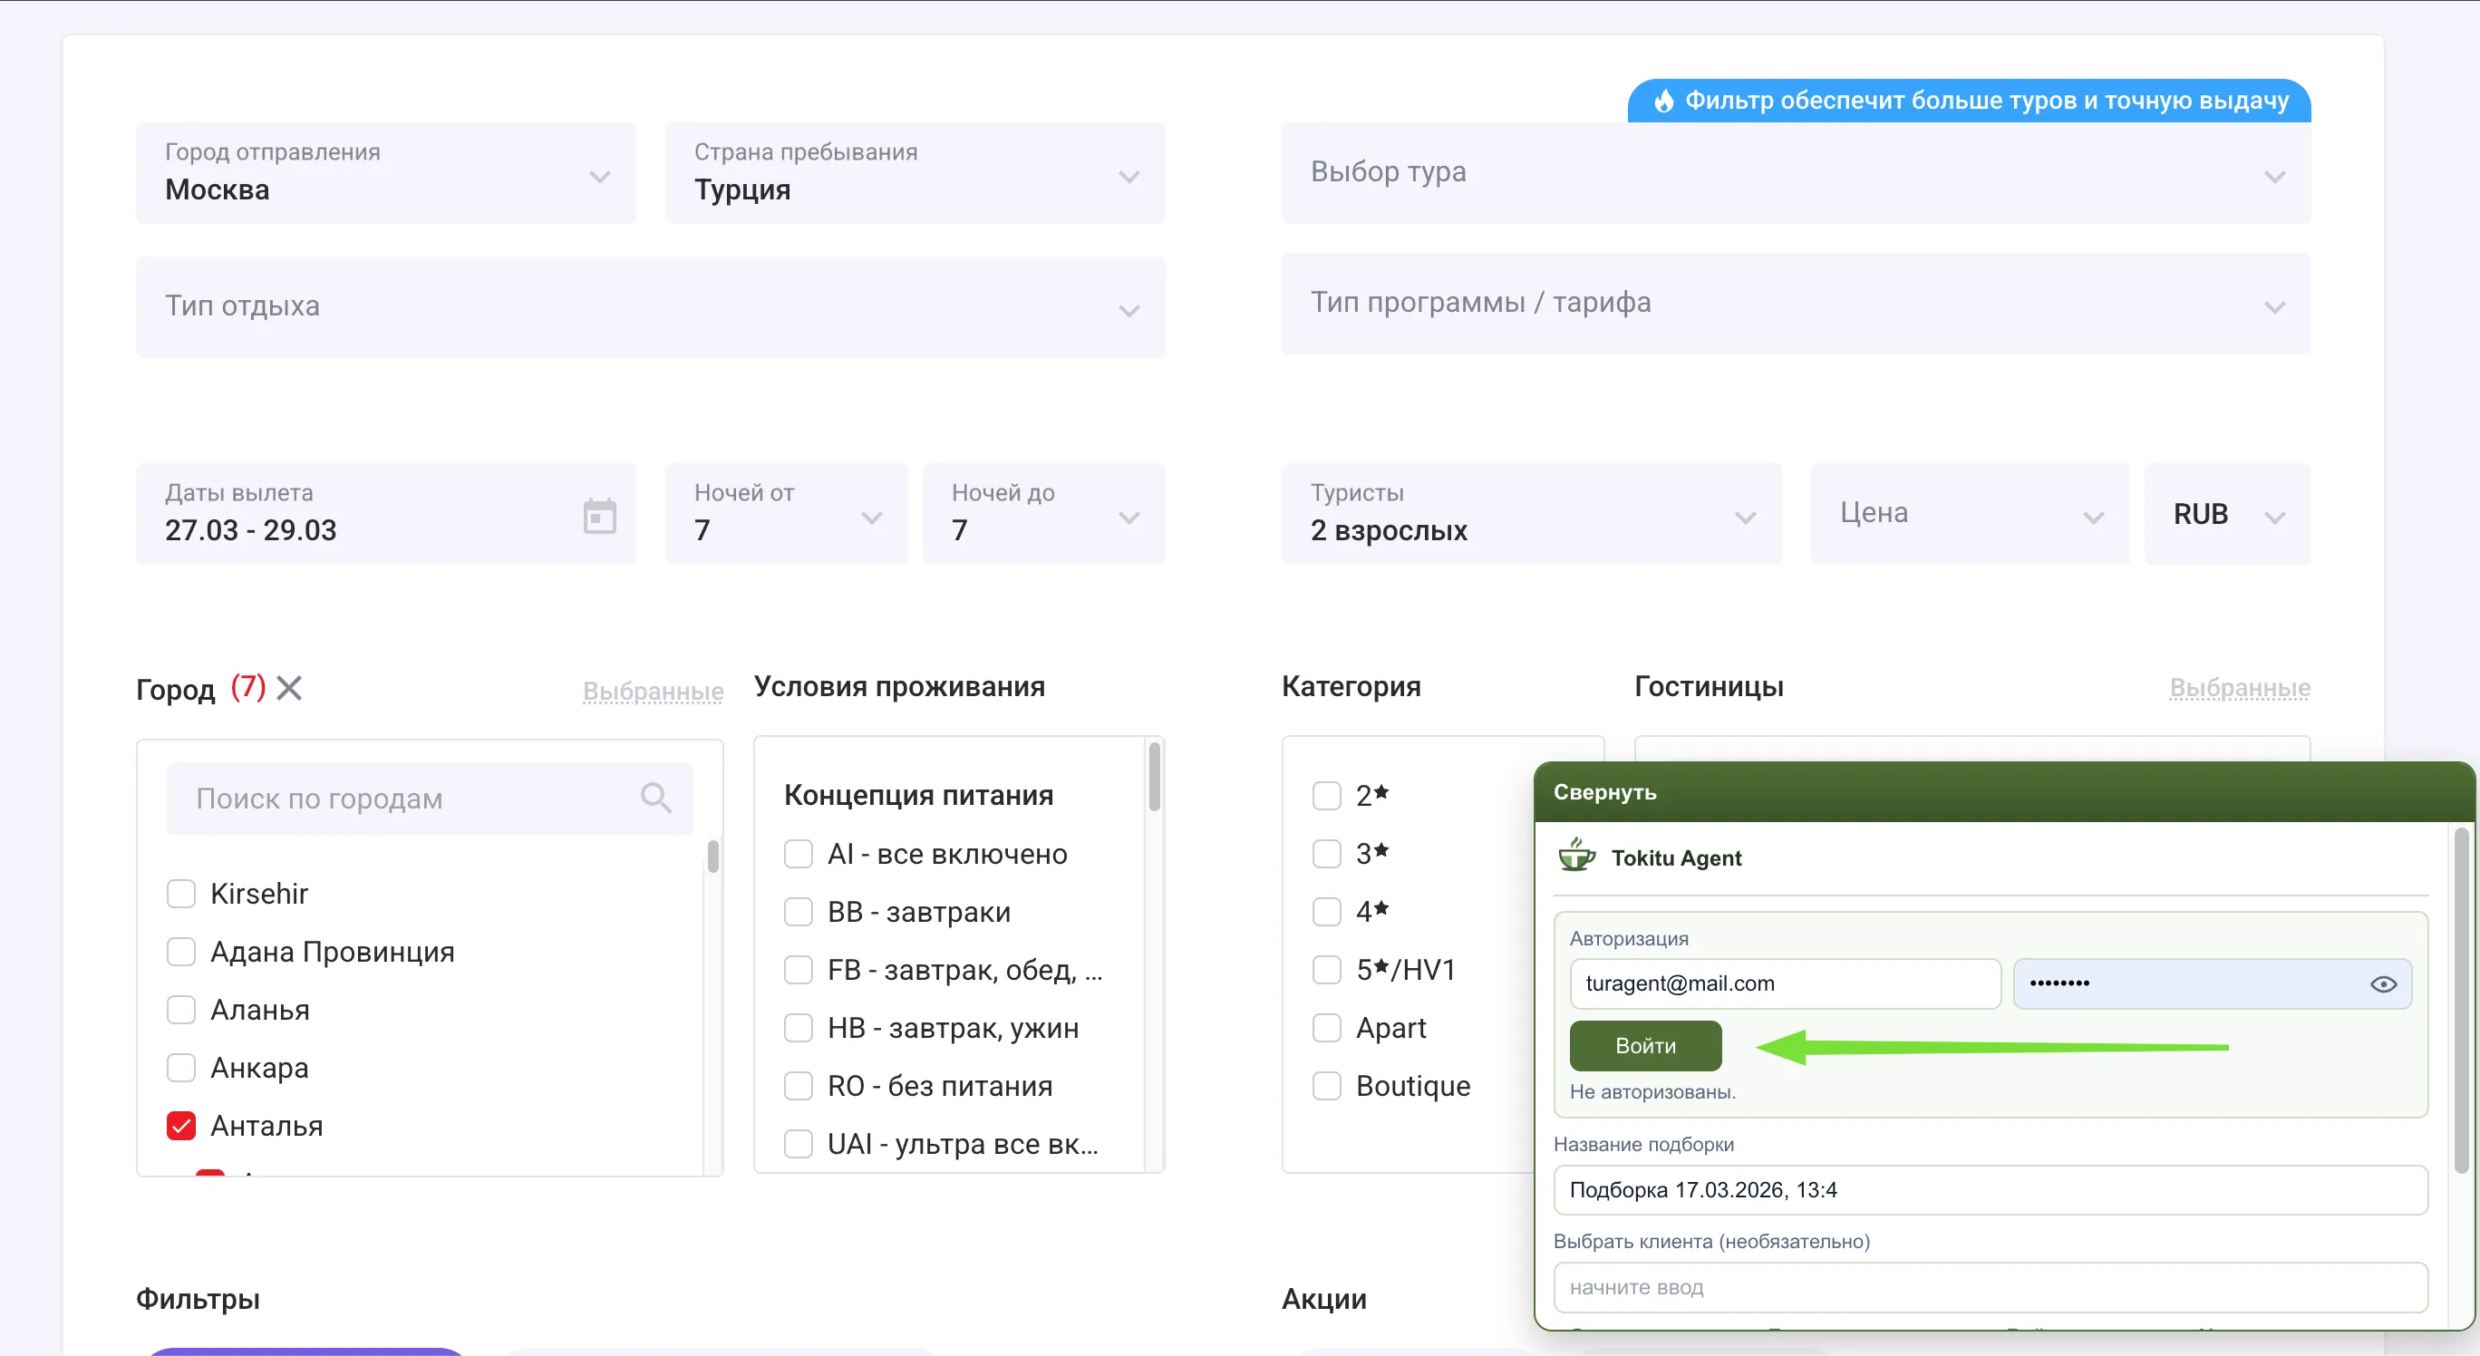Show password using the eye icon
2480x1356 pixels.
click(2382, 983)
